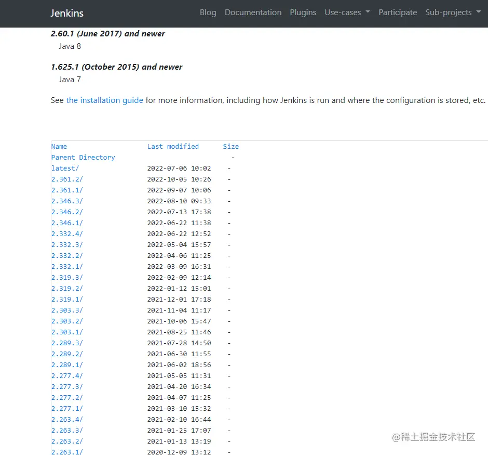Open the 2.319.2/ directory
Viewport: 488px width, 455px height.
click(x=67, y=288)
